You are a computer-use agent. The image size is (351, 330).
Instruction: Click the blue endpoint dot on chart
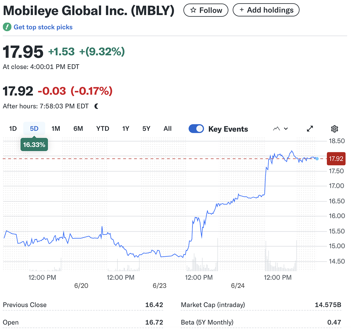(x=317, y=159)
